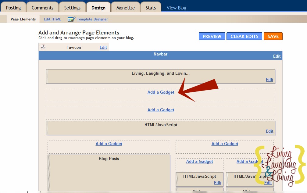Open the Comments tab
The height and width of the screenshot is (193, 307).
click(42, 8)
